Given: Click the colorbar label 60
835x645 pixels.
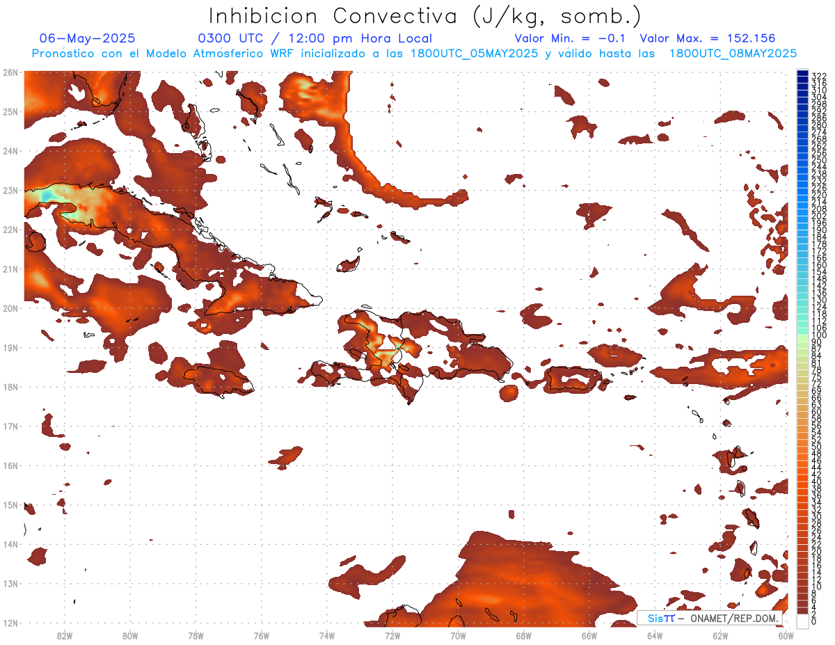Looking at the screenshot, I should tap(816, 411).
